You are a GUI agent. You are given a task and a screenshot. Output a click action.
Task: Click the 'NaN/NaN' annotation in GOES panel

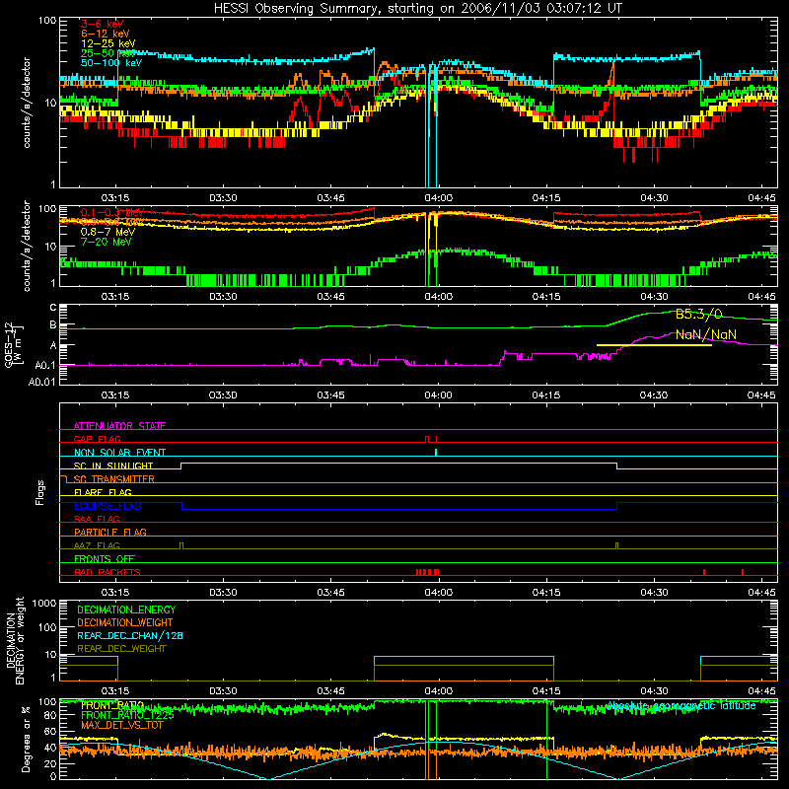pos(705,334)
